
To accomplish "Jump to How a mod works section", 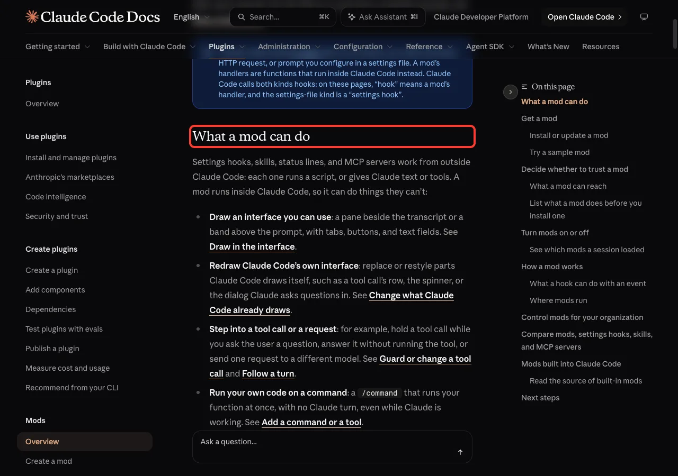I will (x=552, y=267).
